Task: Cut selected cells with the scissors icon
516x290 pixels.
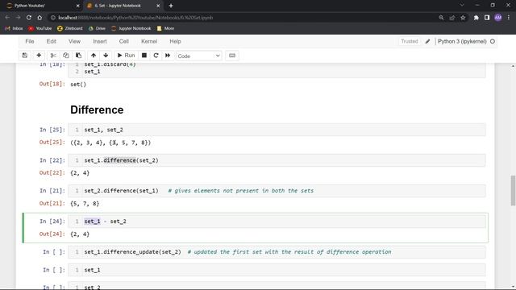Action: pyautogui.click(x=53, y=56)
